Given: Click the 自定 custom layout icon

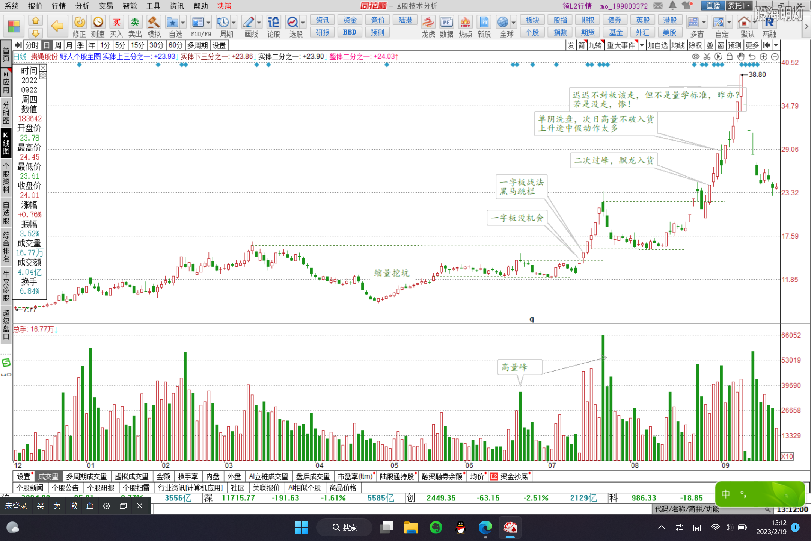Looking at the screenshot, I should (x=718, y=23).
